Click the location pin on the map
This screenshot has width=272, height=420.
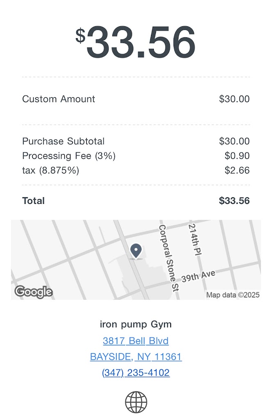136,250
